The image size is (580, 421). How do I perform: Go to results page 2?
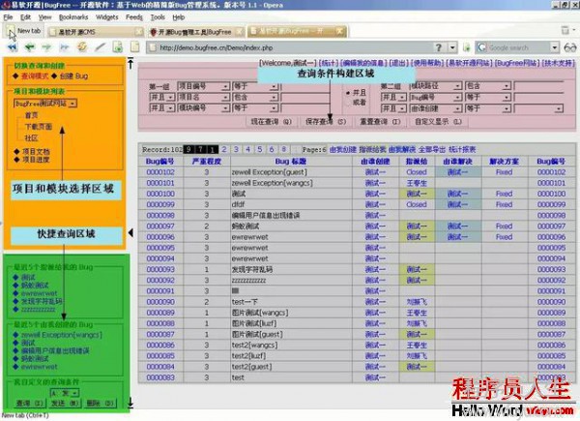tap(224, 149)
